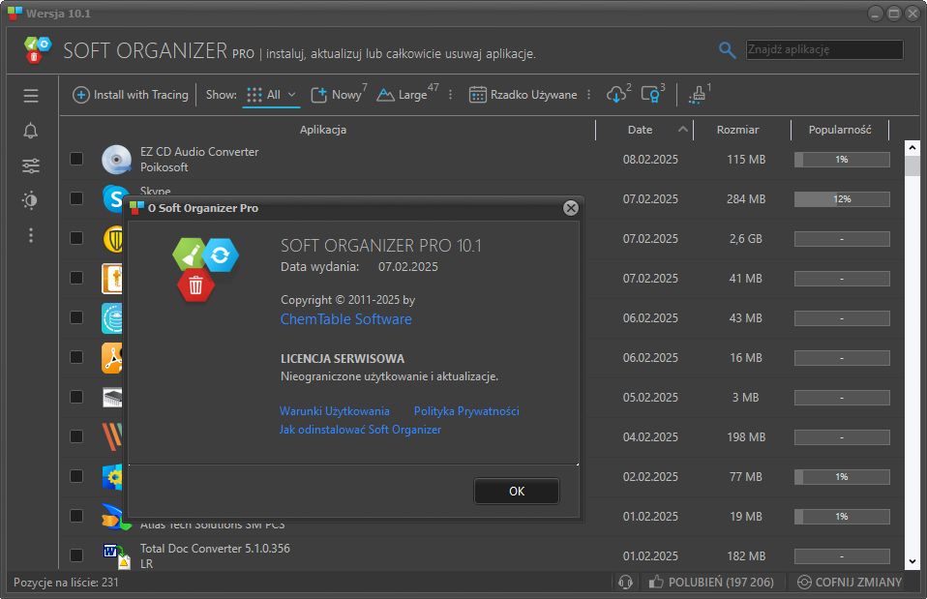Open the ChemTable Software link

345,319
